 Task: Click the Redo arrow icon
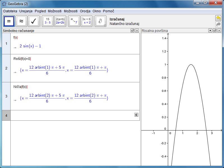[218, 24]
